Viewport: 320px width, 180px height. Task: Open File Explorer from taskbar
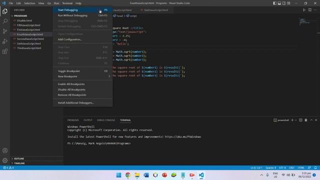137,175
